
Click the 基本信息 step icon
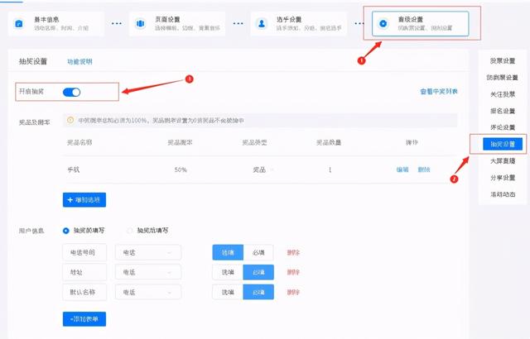19,24
